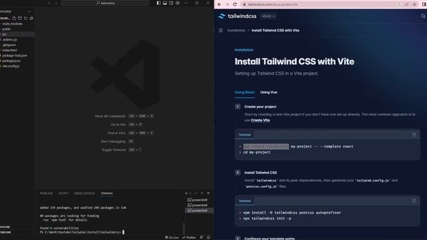This screenshot has height=240, width=427.
Task: Click Install Tailwind CSS step heading
Action: 260,173
